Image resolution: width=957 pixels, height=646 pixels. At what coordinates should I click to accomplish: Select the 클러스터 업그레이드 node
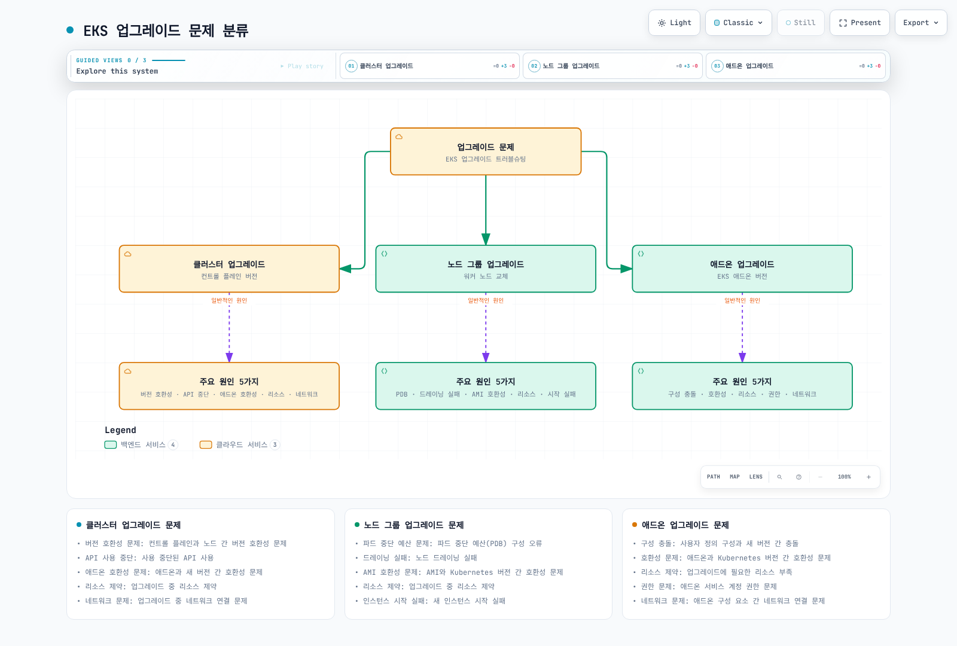[229, 269]
